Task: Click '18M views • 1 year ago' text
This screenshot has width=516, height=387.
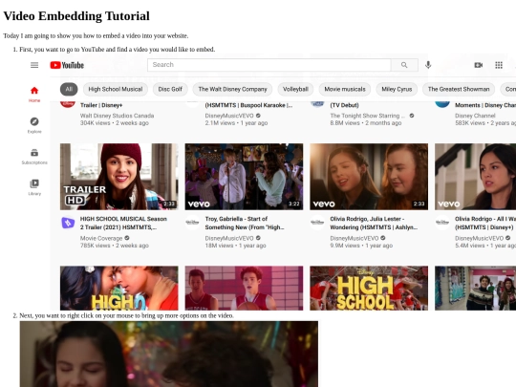Action: click(235, 246)
